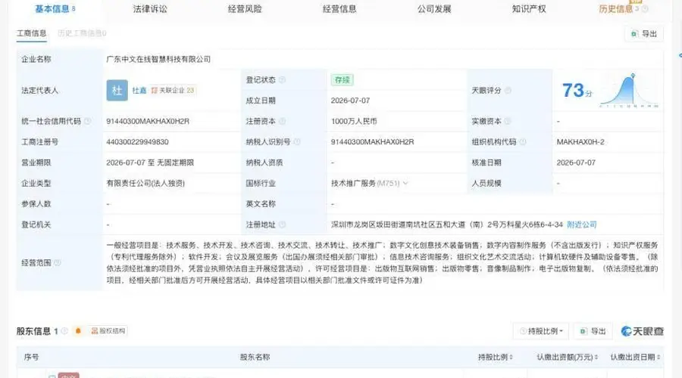Click company type 有限责任公司(法人独资)
The height and width of the screenshot is (378, 682).
coord(145,183)
